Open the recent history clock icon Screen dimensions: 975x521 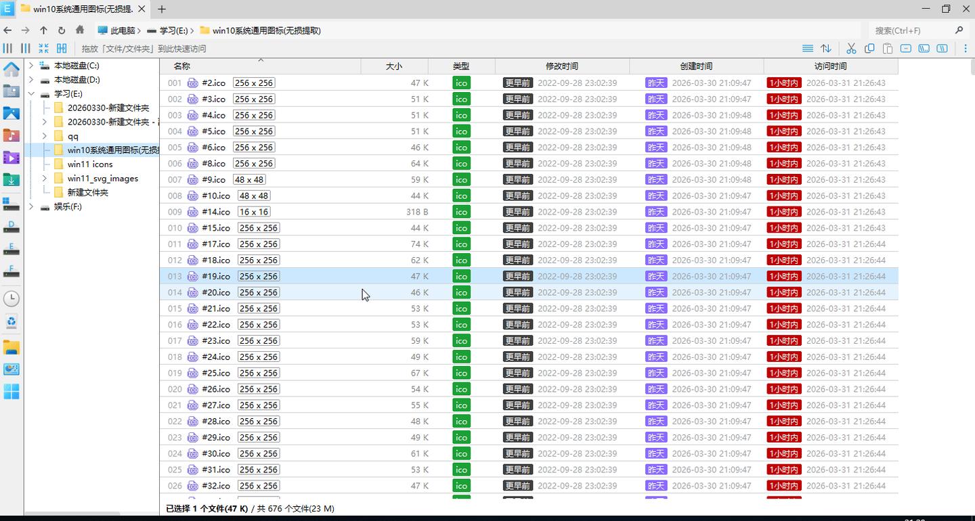(12, 298)
